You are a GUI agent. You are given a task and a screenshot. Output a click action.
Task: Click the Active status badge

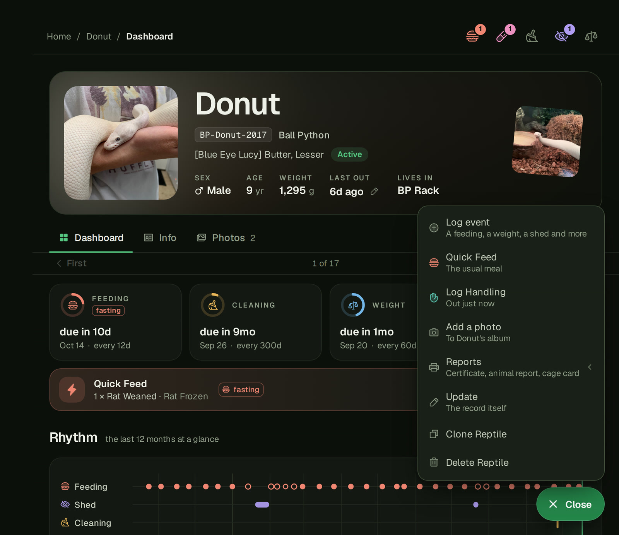click(349, 154)
